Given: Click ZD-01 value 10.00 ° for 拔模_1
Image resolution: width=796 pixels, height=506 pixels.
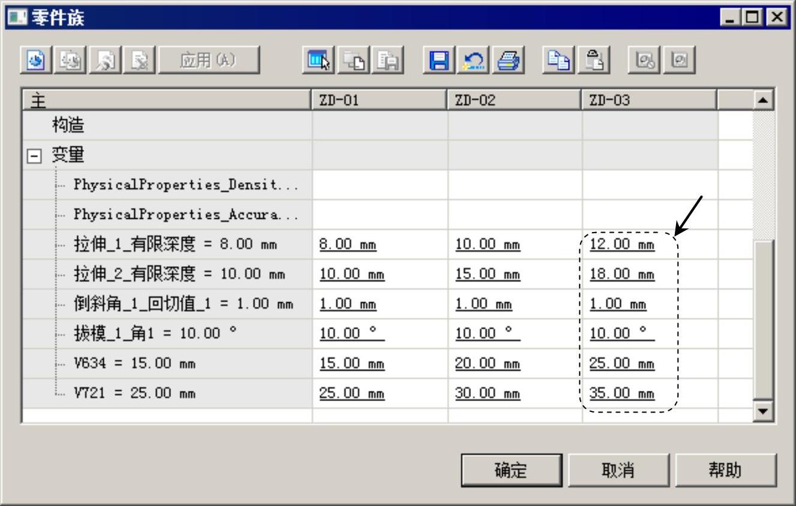Looking at the screenshot, I should click(352, 334).
